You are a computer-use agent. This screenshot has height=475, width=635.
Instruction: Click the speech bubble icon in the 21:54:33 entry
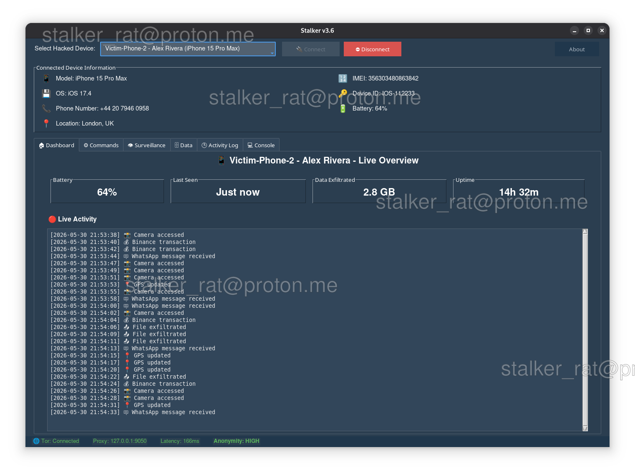click(x=126, y=412)
